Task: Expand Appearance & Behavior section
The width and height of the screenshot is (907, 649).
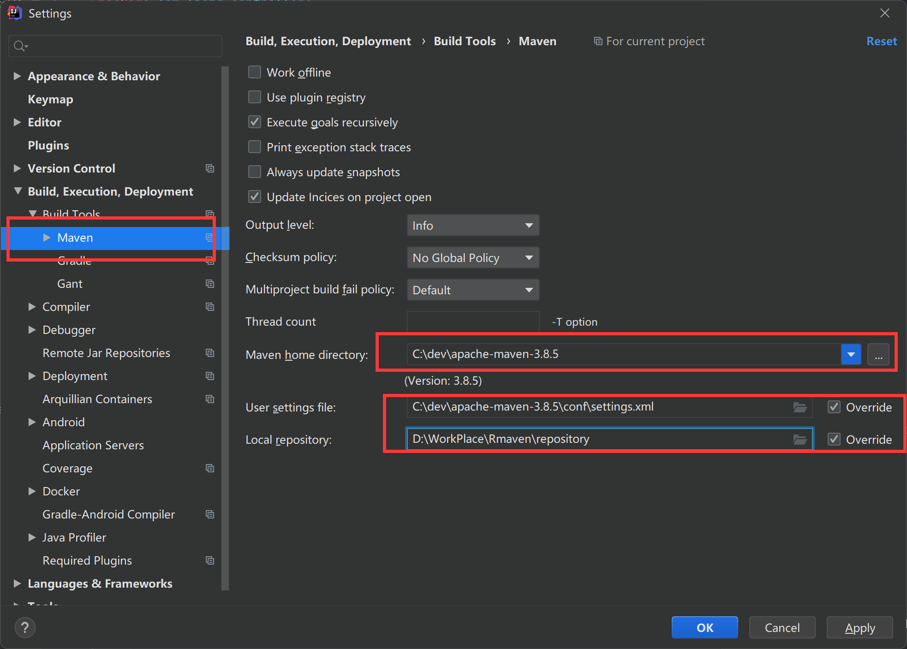Action: 17,76
